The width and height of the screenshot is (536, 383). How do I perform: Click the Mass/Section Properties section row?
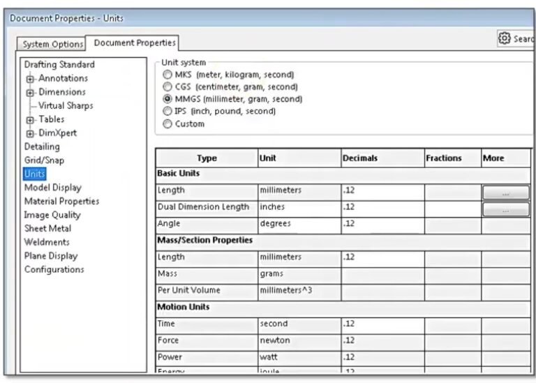coord(343,243)
